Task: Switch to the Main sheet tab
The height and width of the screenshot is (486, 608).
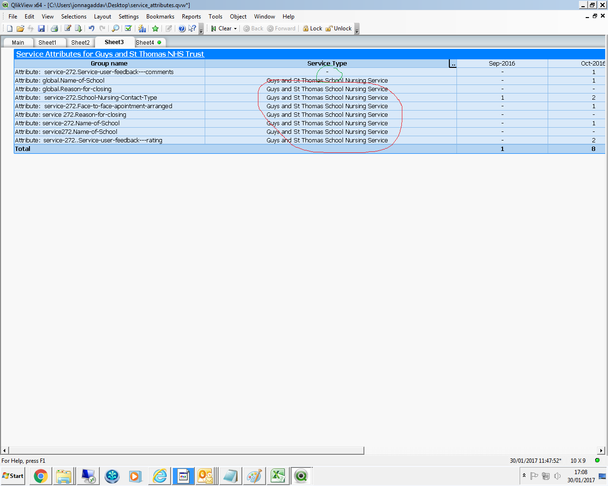Action: click(x=18, y=43)
